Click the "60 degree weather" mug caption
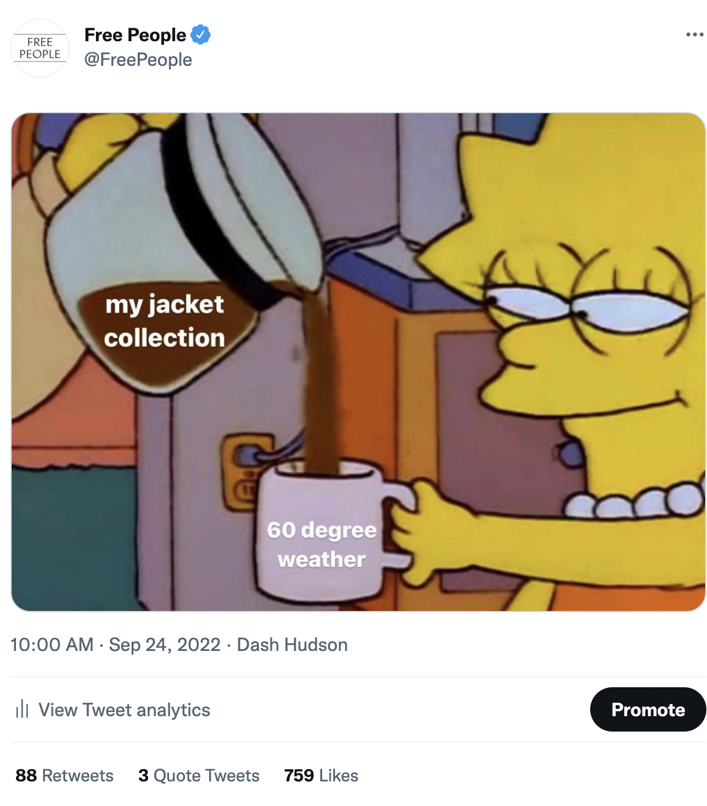707x806 pixels. (322, 545)
